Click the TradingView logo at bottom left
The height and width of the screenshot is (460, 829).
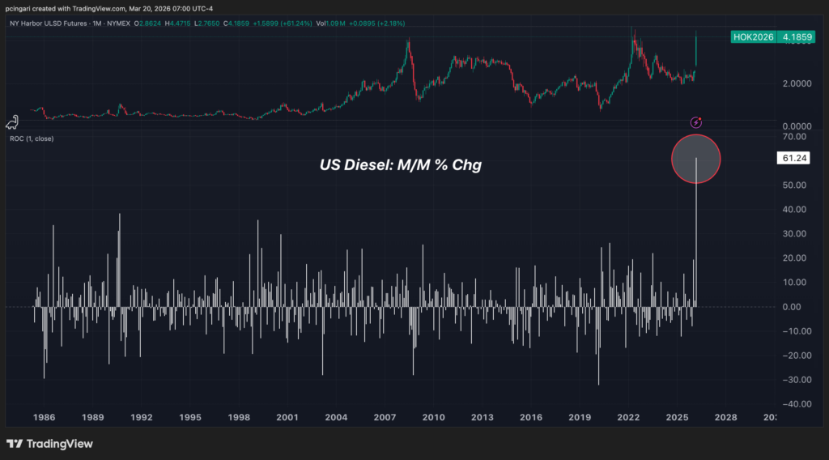[x=49, y=444]
